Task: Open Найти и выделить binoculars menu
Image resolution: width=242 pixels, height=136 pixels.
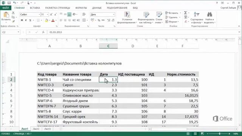Action: (209, 18)
